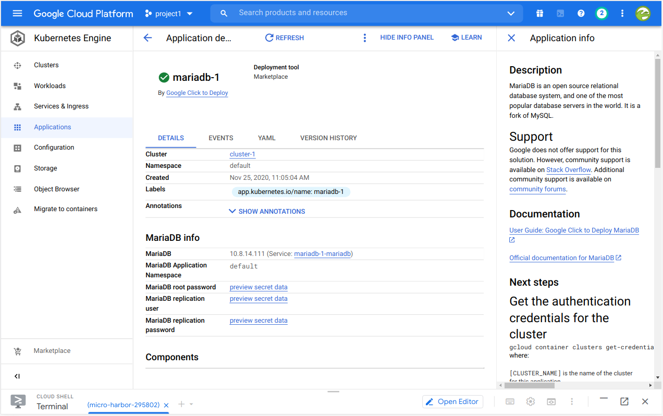This screenshot has height=416, width=663.
Task: Activate Cloud Shell from top bar icon
Action: [560, 14]
